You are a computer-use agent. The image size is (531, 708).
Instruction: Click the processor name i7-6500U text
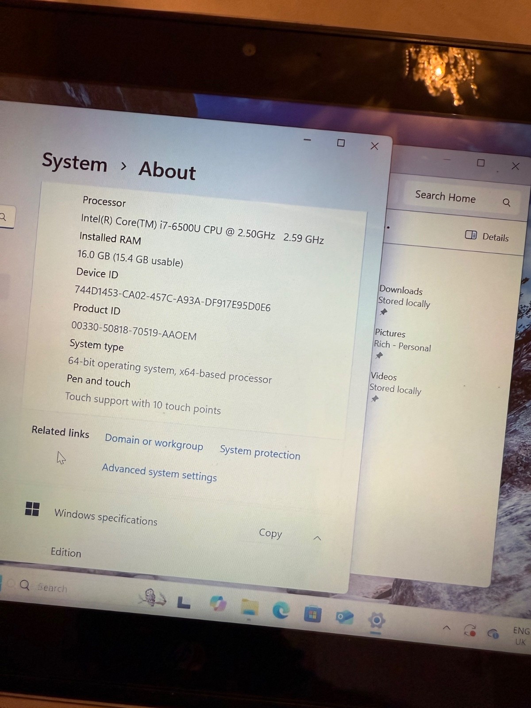click(x=202, y=229)
